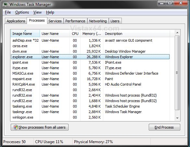190x147 pixels.
Task: Minimize the Task Manager window
Action: click(162, 3)
